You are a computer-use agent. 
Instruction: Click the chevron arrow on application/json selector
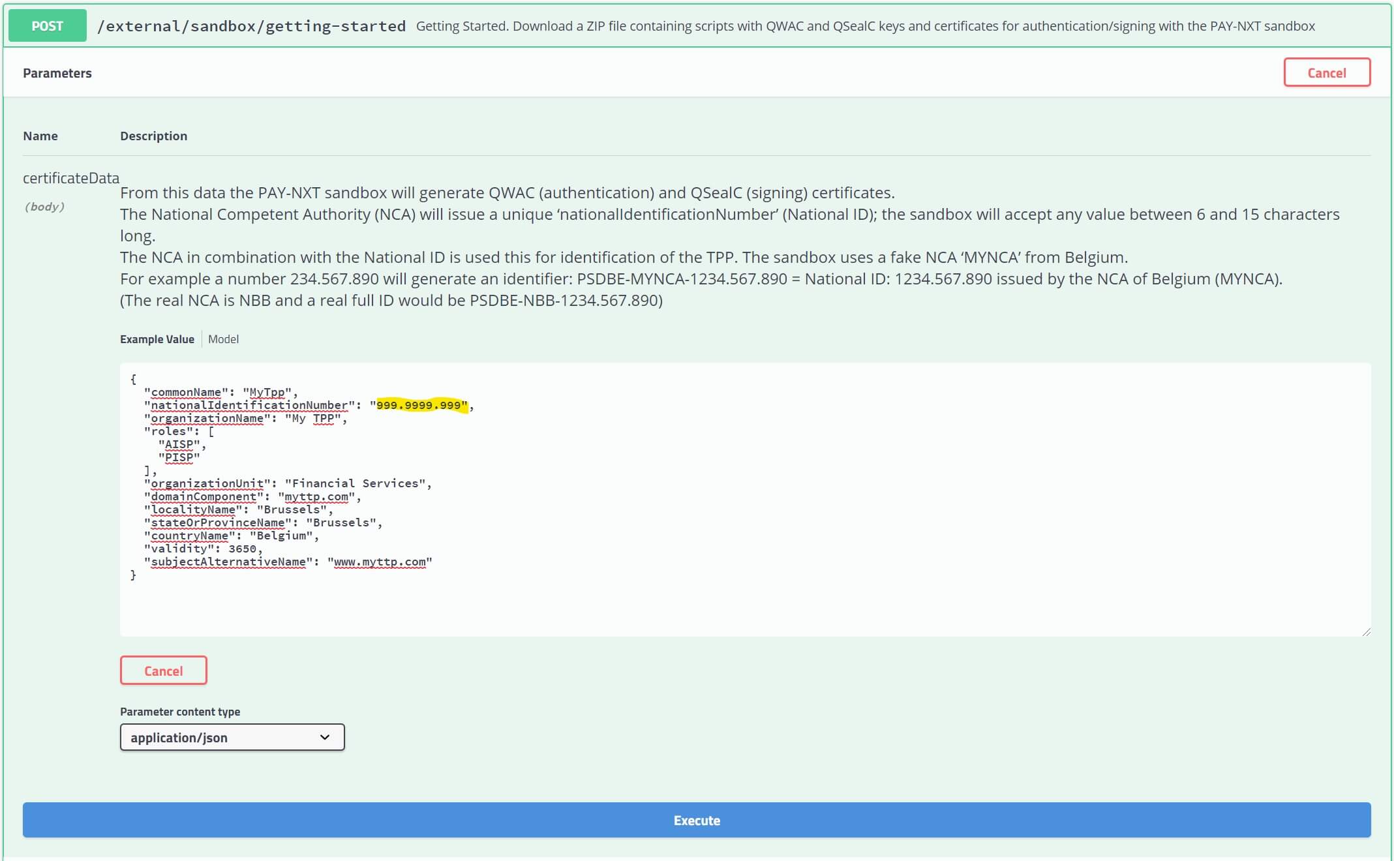[x=325, y=737]
